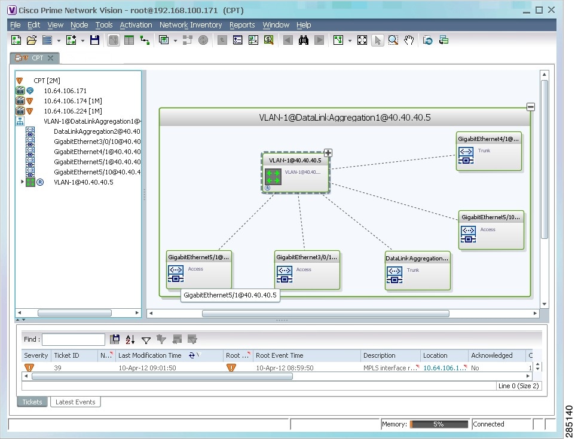Close the CPT map tab
Viewport: 575px width, 439px height.
[x=51, y=58]
